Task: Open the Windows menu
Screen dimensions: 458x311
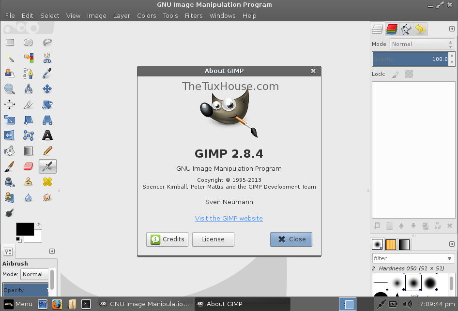Action: coord(222,16)
